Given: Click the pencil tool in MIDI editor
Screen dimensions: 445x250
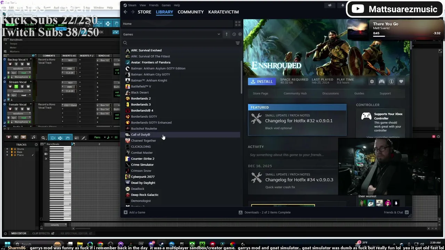Looking at the screenshot, I should point(83,138).
